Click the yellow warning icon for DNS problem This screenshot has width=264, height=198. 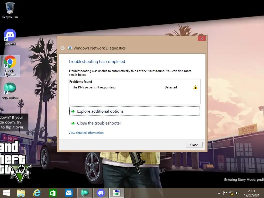click(x=195, y=87)
